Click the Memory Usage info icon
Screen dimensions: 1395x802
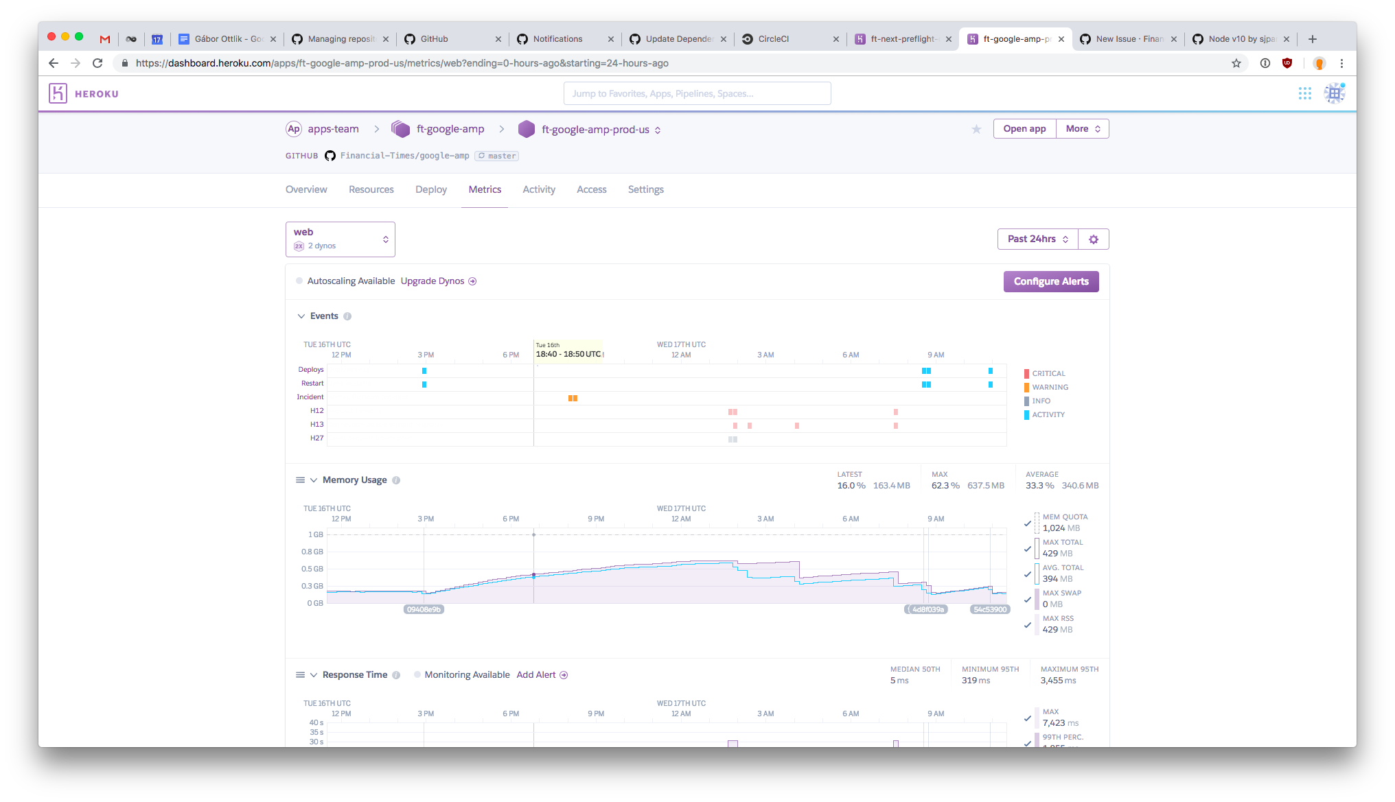396,480
